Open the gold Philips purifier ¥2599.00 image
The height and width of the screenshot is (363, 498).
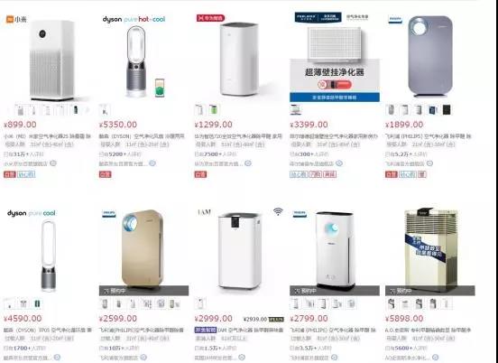[x=143, y=251]
